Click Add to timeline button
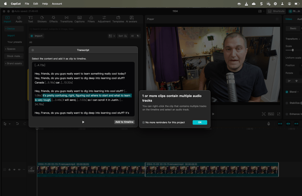 pyautogui.click(x=124, y=122)
